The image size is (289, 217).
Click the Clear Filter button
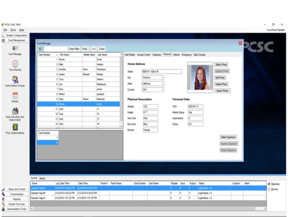(74, 49)
